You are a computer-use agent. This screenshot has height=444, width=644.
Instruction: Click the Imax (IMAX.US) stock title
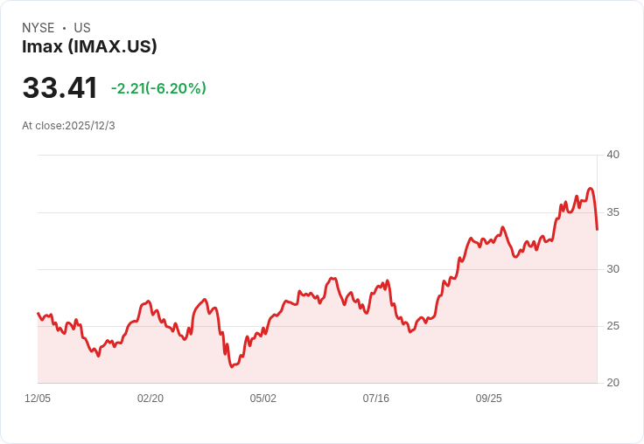[89, 46]
